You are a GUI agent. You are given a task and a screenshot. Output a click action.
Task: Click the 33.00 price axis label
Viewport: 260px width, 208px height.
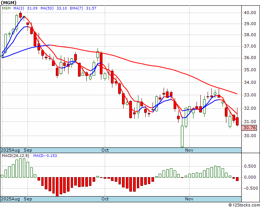[250, 95]
